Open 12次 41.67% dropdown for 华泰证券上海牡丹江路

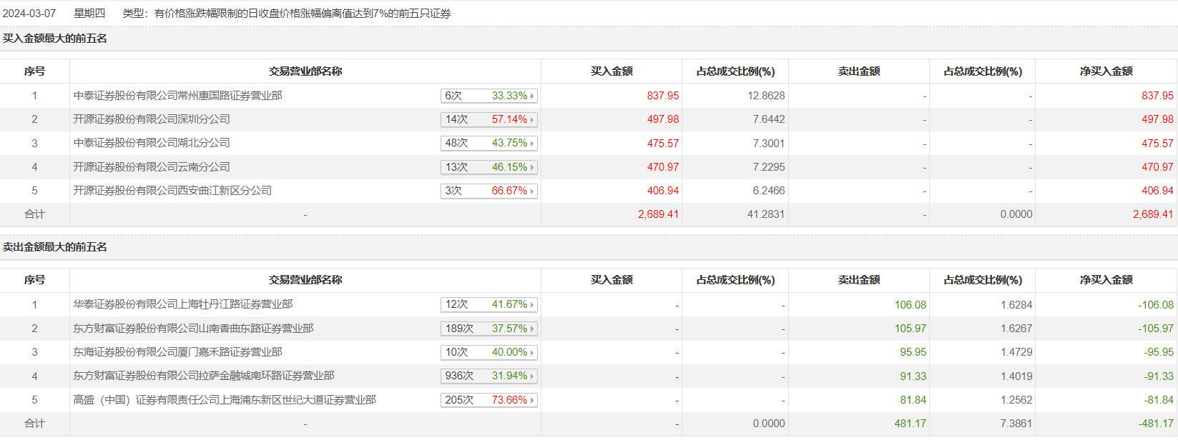pos(489,304)
